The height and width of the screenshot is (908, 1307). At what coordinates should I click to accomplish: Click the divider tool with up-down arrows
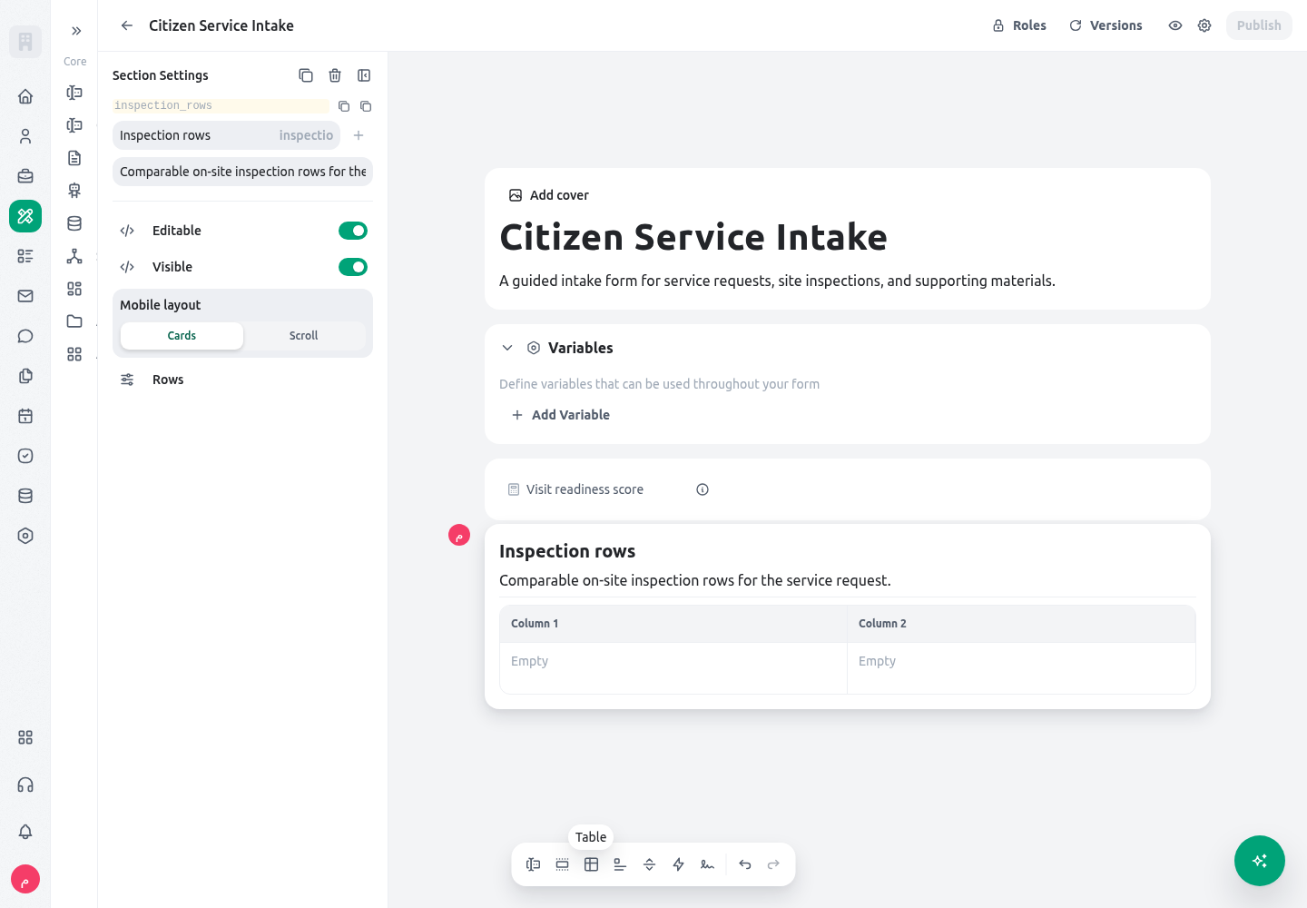649,864
